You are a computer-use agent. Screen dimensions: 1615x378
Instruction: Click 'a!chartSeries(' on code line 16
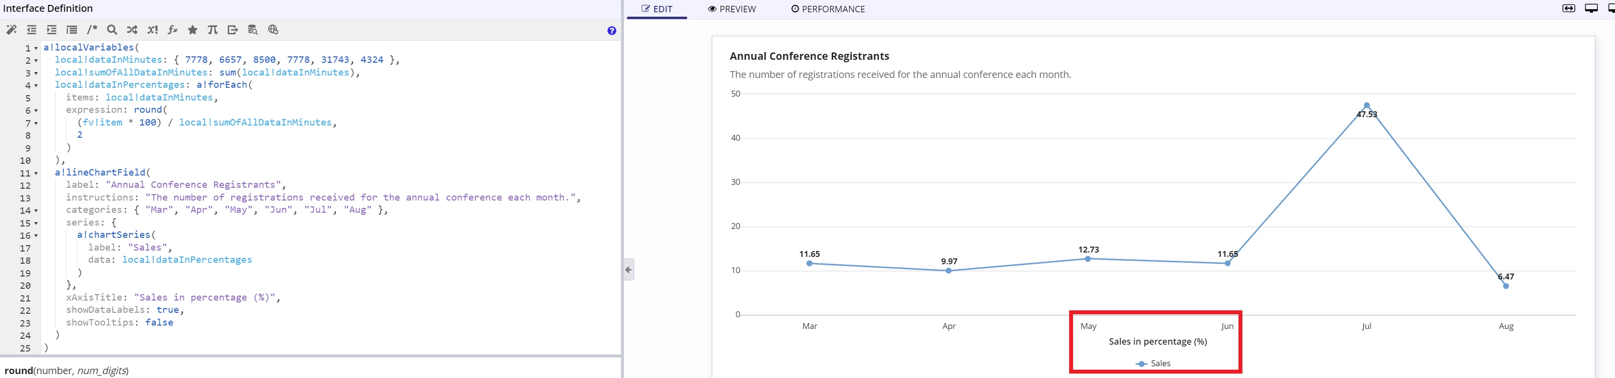click(x=117, y=235)
